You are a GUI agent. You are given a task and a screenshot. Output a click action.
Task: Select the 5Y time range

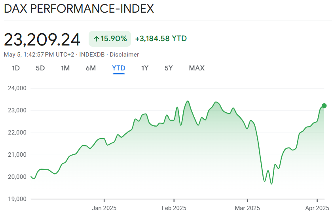point(169,68)
